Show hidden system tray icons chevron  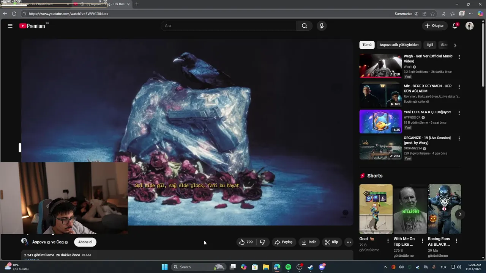click(385, 267)
